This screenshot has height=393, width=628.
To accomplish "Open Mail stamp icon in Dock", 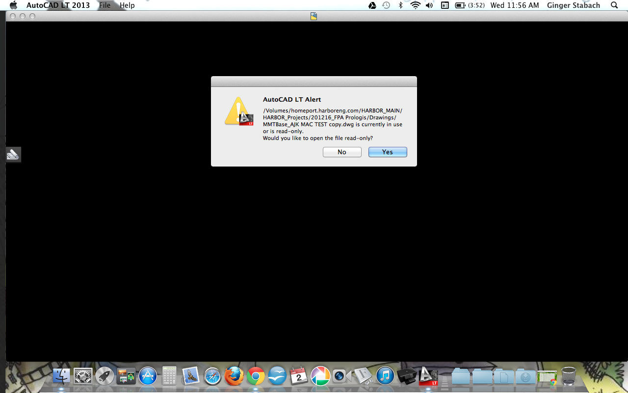I will (191, 376).
